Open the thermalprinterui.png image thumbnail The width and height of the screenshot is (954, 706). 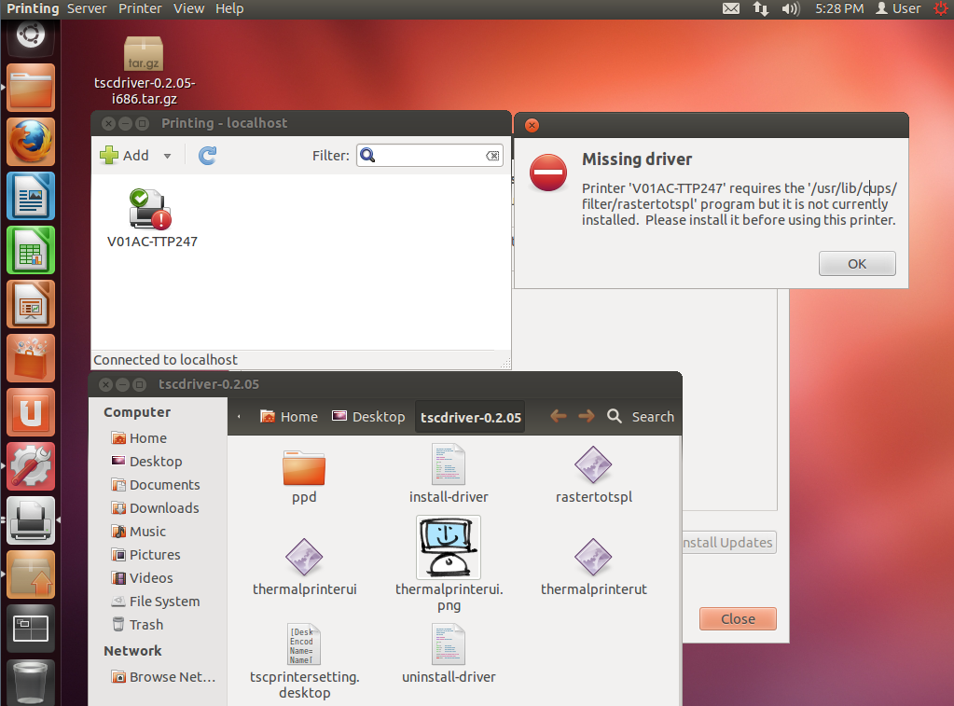tap(449, 547)
